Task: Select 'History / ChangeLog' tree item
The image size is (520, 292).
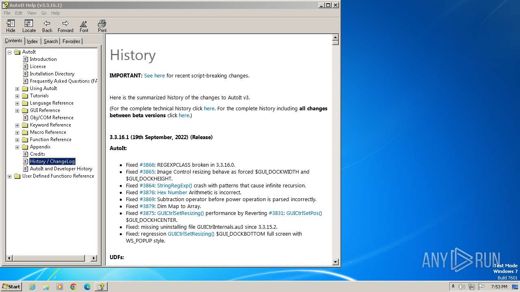Action: tap(52, 161)
